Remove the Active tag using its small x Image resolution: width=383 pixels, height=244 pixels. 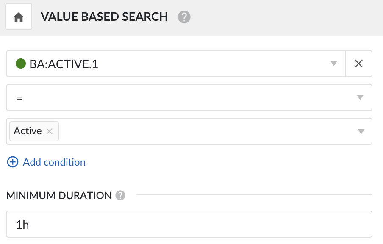[50, 131]
